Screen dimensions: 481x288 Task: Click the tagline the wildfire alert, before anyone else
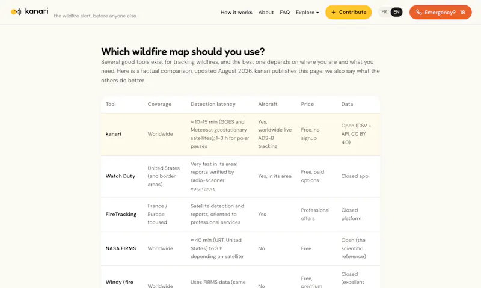[x=95, y=16]
